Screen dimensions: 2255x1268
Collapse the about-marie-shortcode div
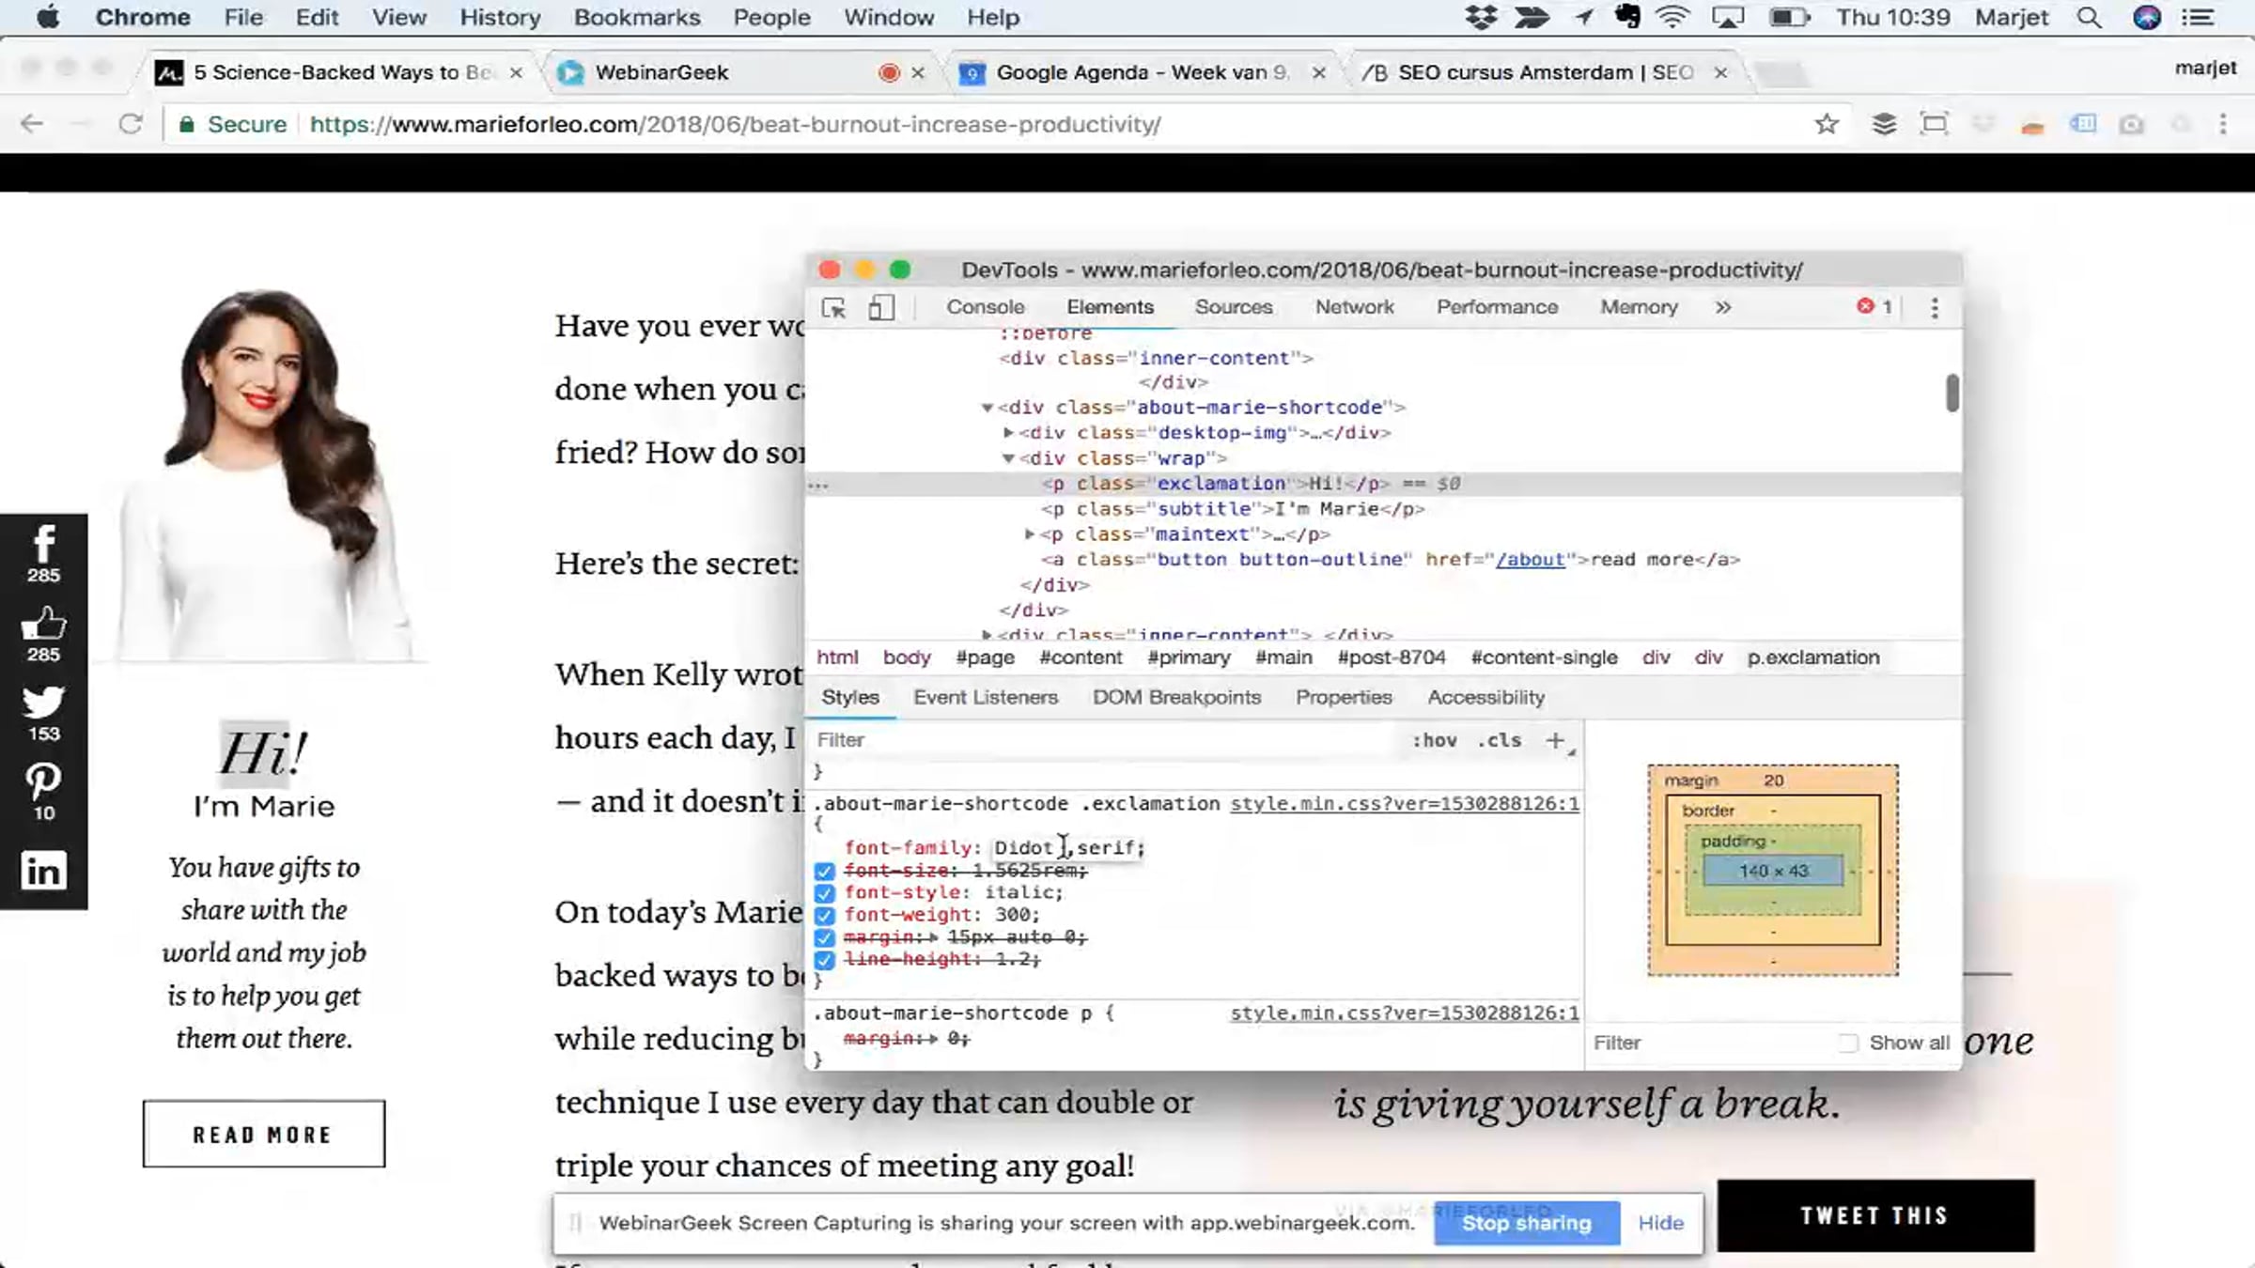coord(987,408)
